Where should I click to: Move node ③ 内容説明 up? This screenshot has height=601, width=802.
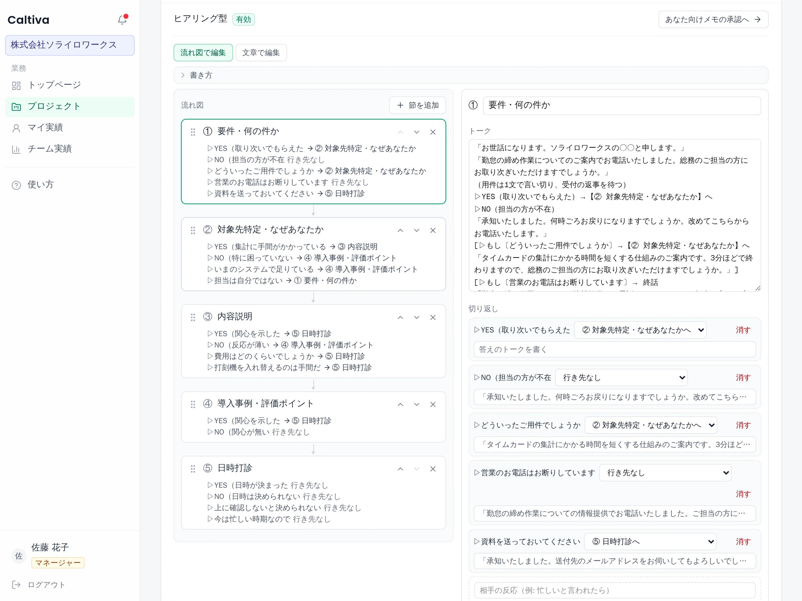(400, 317)
